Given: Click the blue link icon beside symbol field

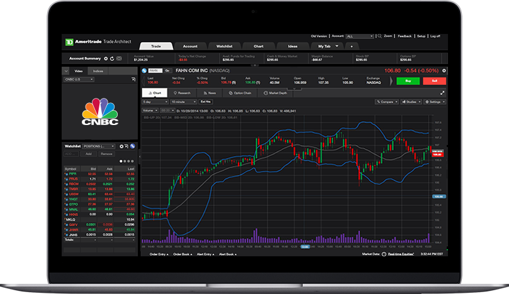Looking at the screenshot, I should click(145, 70).
